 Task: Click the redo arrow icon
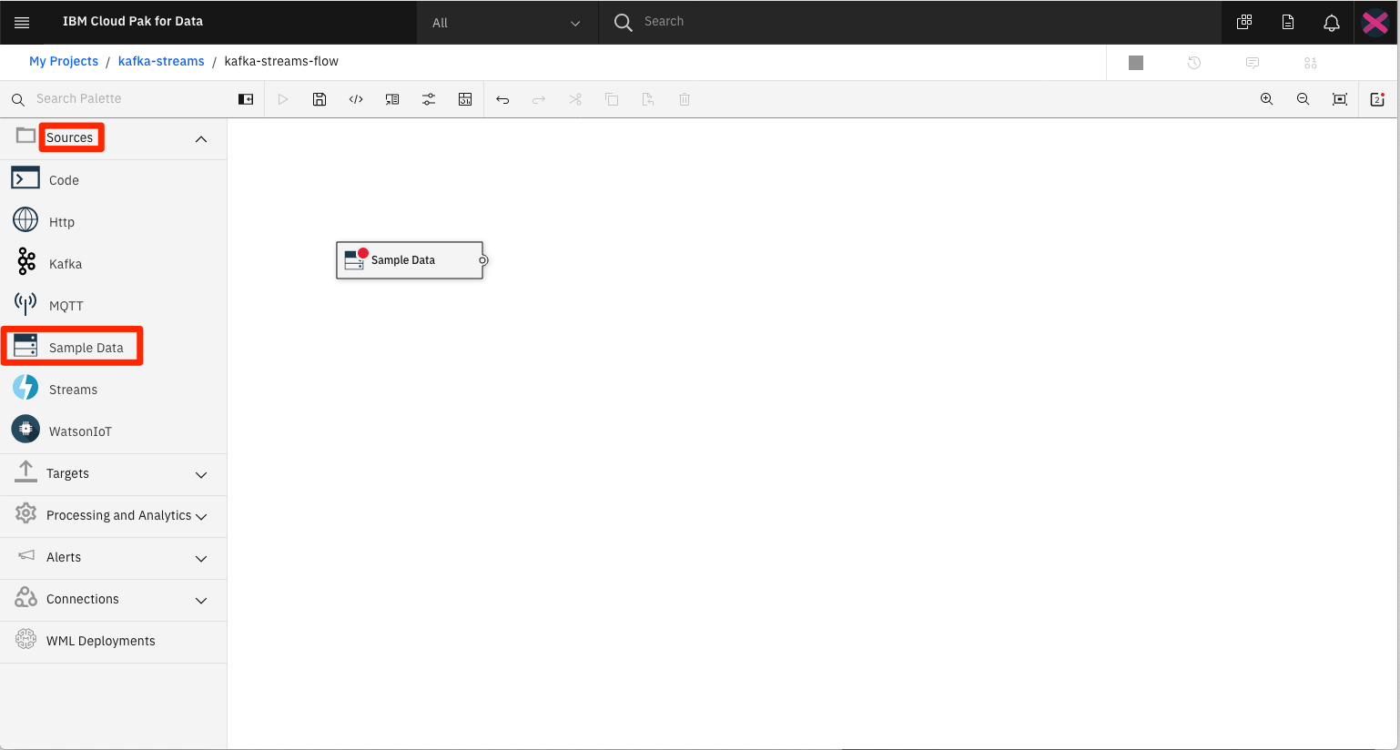point(539,99)
